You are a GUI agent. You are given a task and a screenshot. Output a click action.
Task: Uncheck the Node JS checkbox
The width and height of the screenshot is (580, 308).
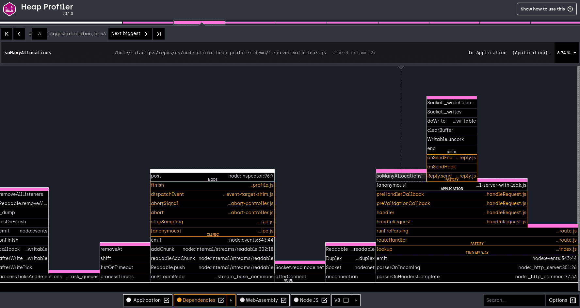coord(324,300)
